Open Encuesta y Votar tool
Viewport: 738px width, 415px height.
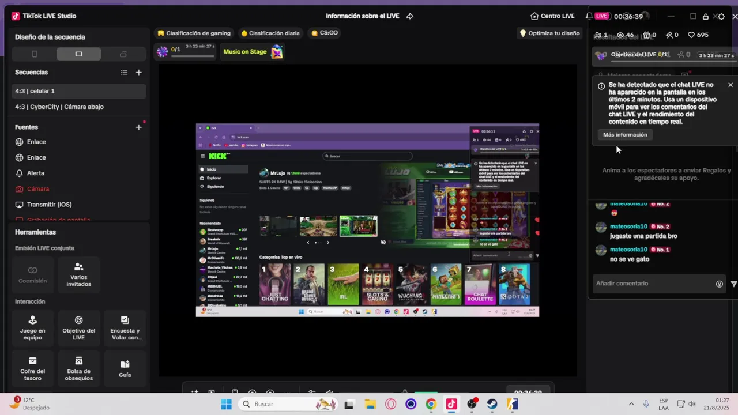[x=125, y=327]
